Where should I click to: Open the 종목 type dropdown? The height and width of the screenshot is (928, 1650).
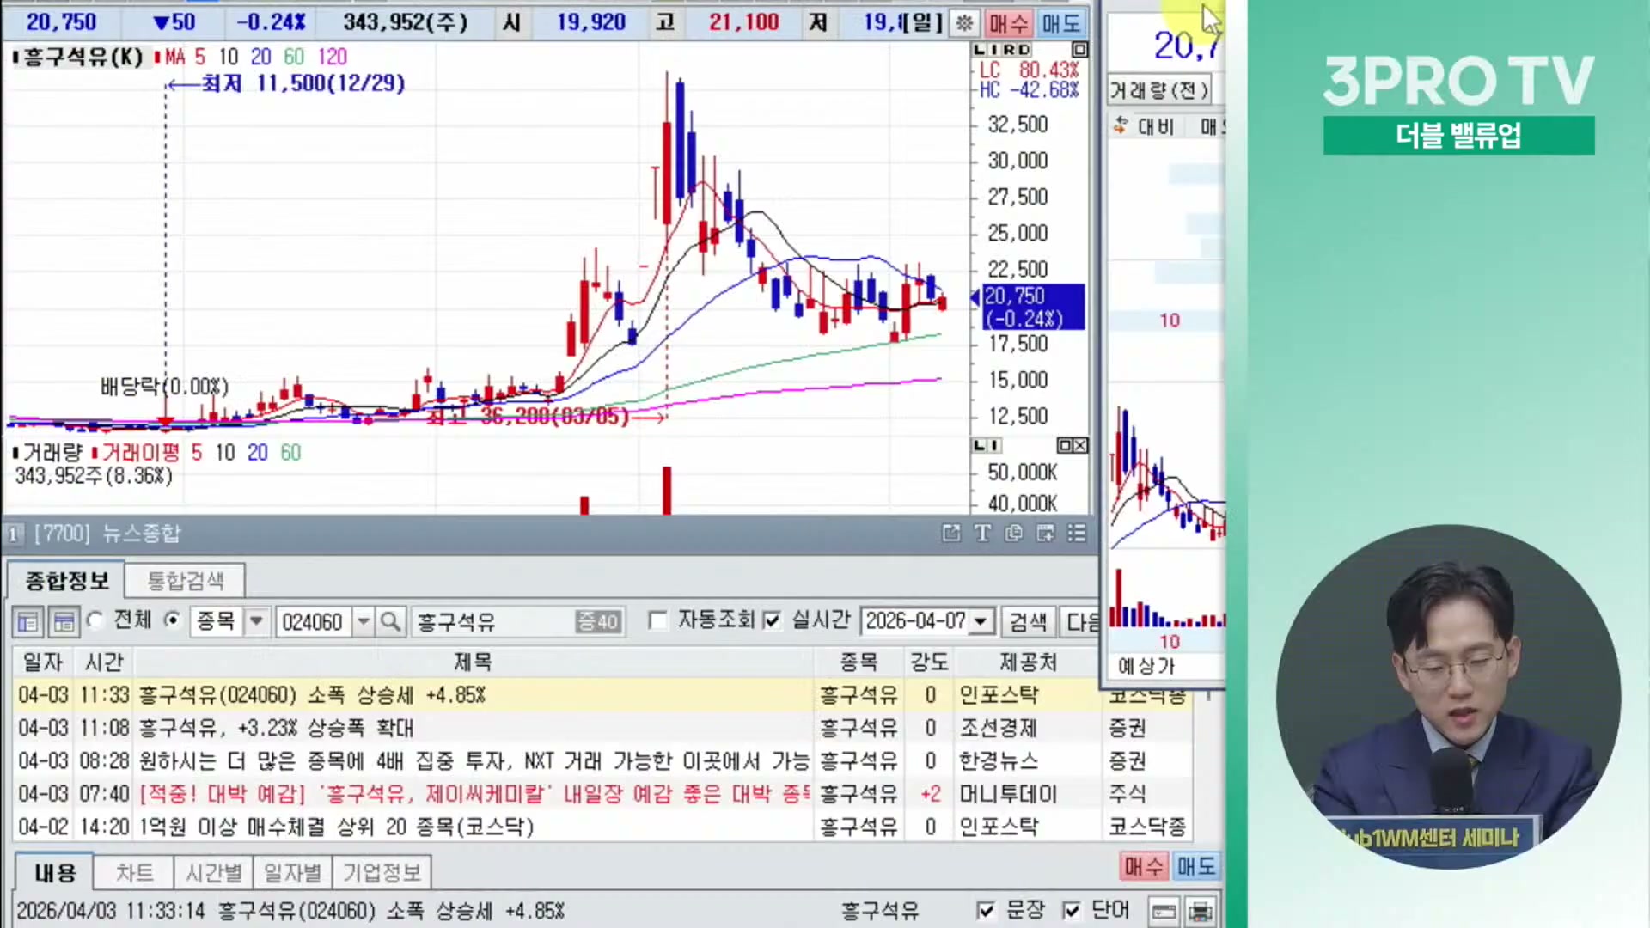tap(256, 621)
